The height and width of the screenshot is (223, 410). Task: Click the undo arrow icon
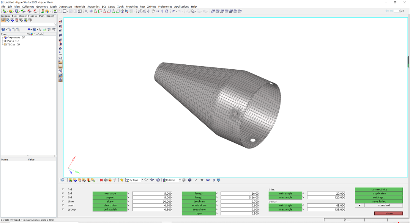click(173, 11)
